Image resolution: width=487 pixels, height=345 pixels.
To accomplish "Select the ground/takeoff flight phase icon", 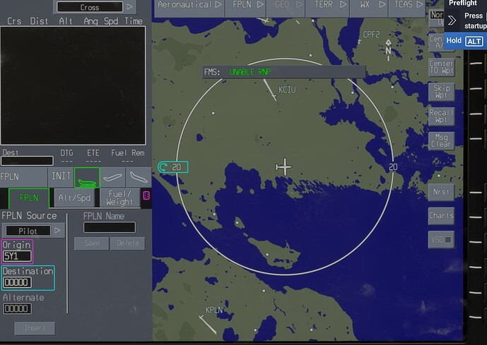I will [x=87, y=177].
